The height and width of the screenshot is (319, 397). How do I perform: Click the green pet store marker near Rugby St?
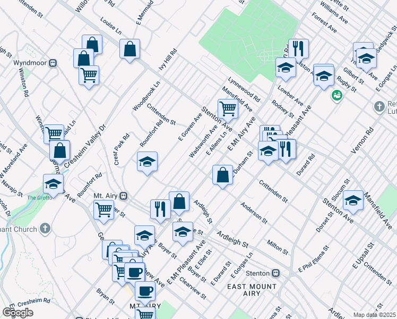(x=336, y=96)
